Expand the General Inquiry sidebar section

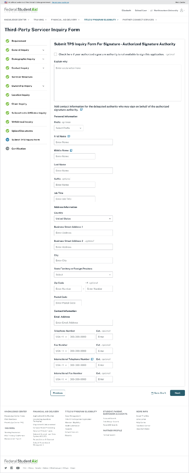click(43, 50)
